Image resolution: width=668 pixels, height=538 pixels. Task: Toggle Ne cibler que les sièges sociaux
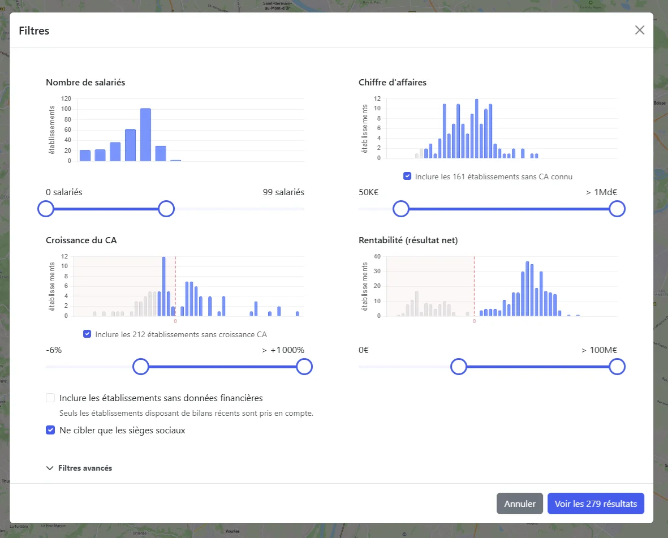click(x=50, y=430)
